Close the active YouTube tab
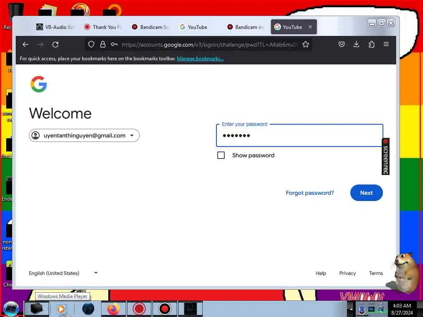The width and height of the screenshot is (423, 317). click(310, 27)
